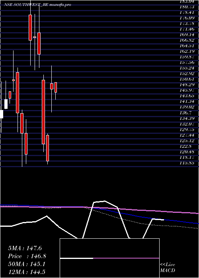Click the 145.97 price axis label

[x=187, y=91]
